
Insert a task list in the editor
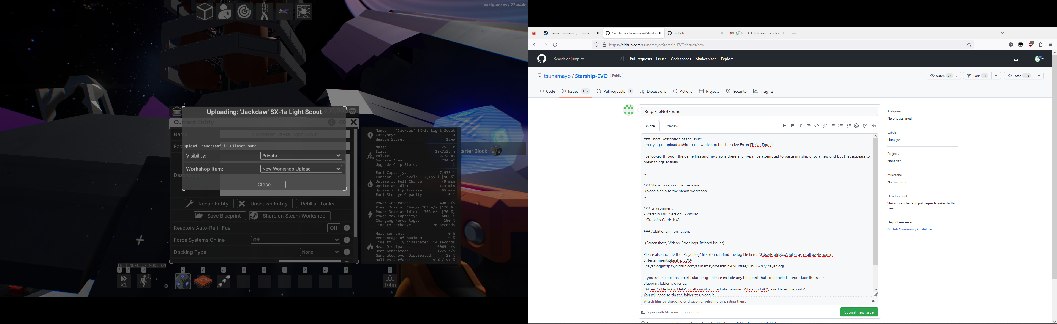point(849,125)
